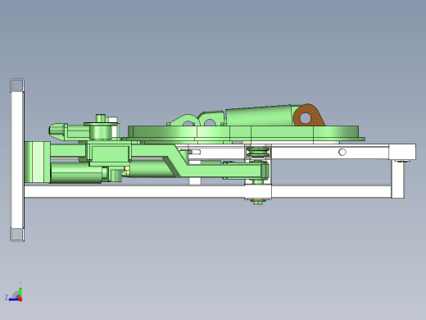Select the tall white vertical frame post on the left
The width and height of the screenshot is (426, 320).
point(17,160)
